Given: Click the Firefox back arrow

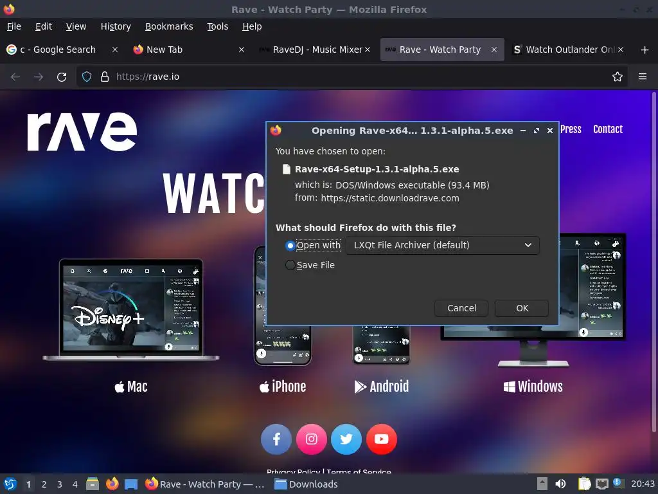Looking at the screenshot, I should pos(15,77).
